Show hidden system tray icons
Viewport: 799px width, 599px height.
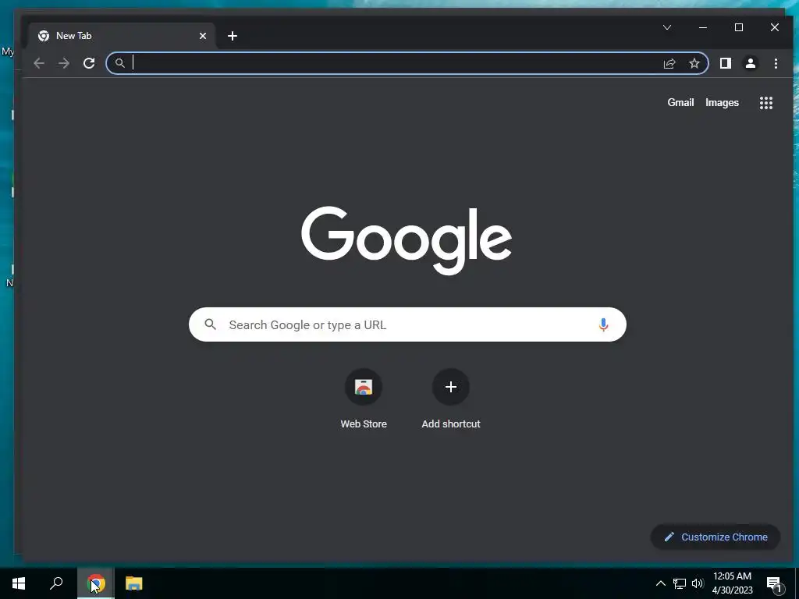(660, 583)
